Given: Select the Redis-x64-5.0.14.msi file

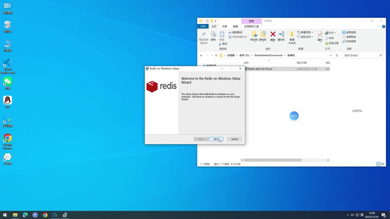Looking at the screenshot, I should tap(260, 69).
